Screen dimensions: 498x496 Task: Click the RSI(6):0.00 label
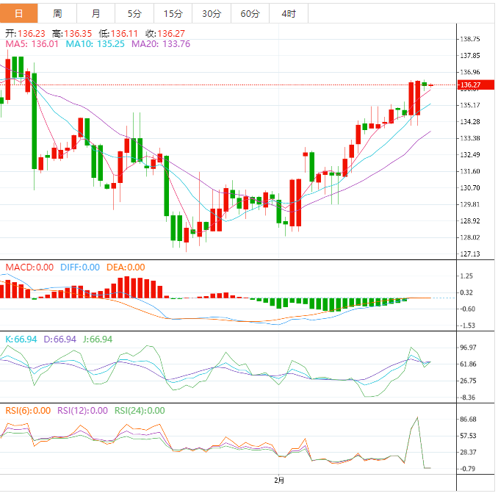click(28, 411)
